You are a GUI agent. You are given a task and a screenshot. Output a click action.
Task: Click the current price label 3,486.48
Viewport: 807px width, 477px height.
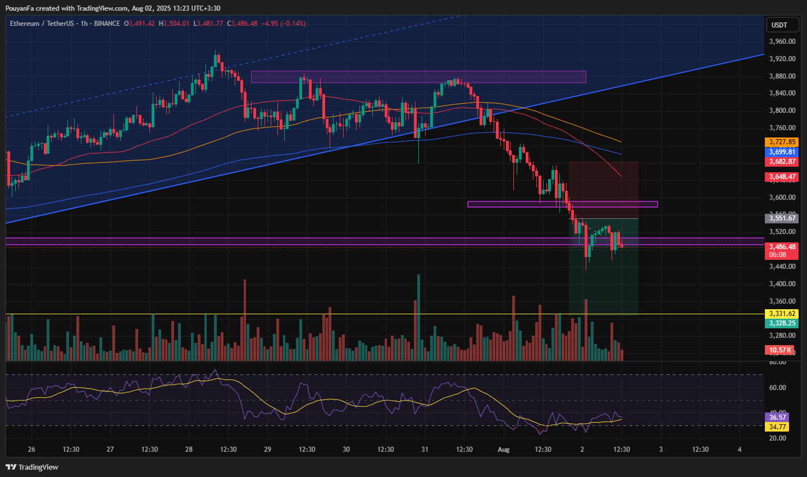(782, 247)
